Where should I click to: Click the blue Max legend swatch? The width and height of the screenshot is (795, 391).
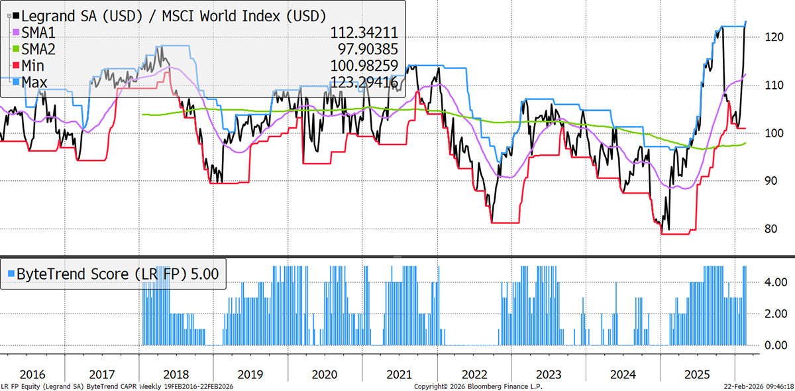17,82
